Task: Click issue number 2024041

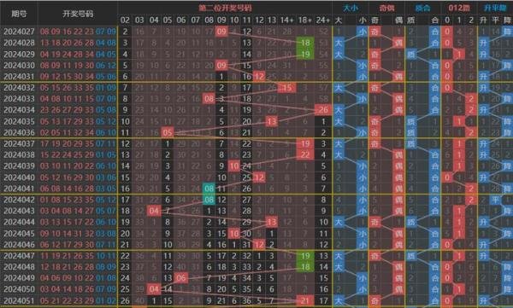Action: coord(19,189)
